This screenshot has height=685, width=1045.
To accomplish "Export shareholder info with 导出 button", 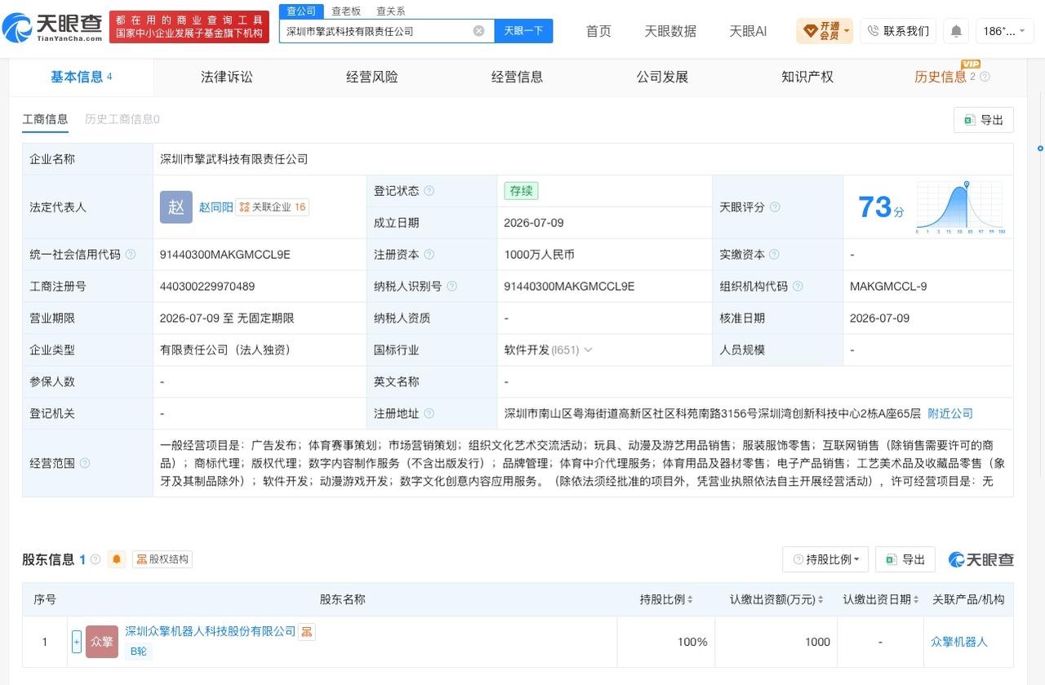I will (x=905, y=559).
